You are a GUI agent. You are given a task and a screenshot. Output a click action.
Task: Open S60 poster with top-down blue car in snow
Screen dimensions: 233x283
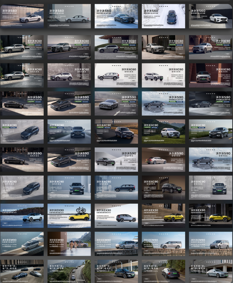(x=163, y=16)
